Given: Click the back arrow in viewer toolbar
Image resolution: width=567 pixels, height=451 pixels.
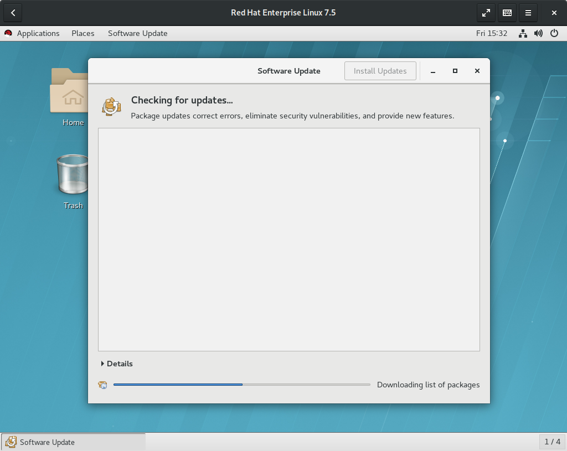Looking at the screenshot, I should point(13,13).
